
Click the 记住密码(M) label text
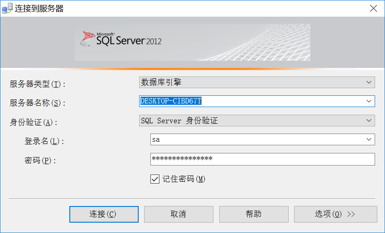click(x=184, y=179)
